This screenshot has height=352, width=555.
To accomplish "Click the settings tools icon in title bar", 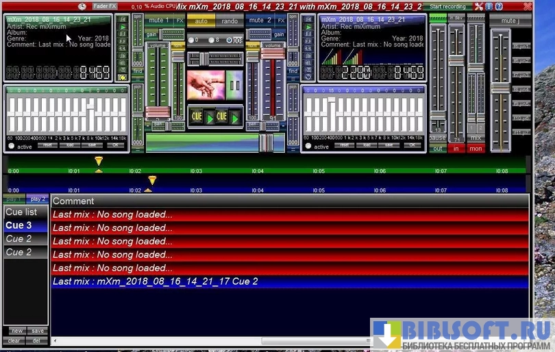I will [x=479, y=6].
